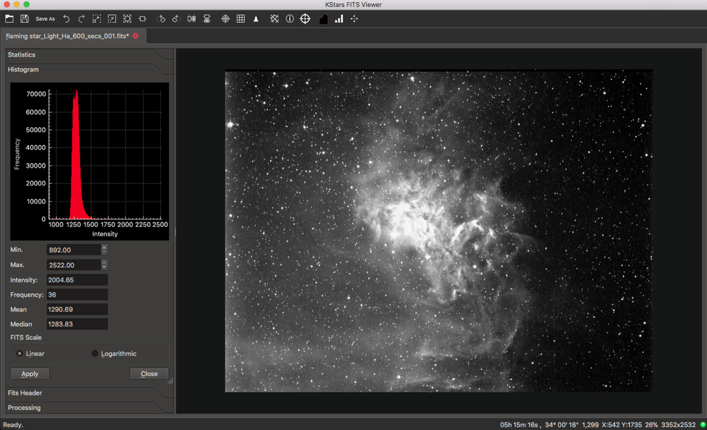Toggle the crosshair overlay

[x=226, y=19]
